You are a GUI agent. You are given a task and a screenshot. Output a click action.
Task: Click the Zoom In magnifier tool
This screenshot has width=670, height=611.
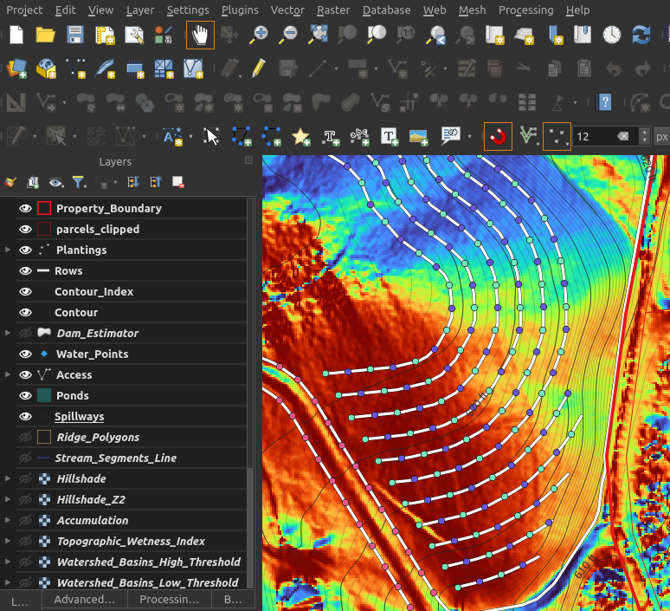[x=258, y=36]
